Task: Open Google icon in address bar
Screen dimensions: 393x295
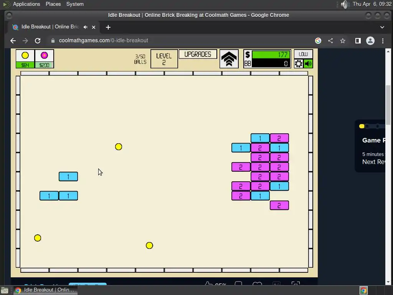Action: (318, 41)
